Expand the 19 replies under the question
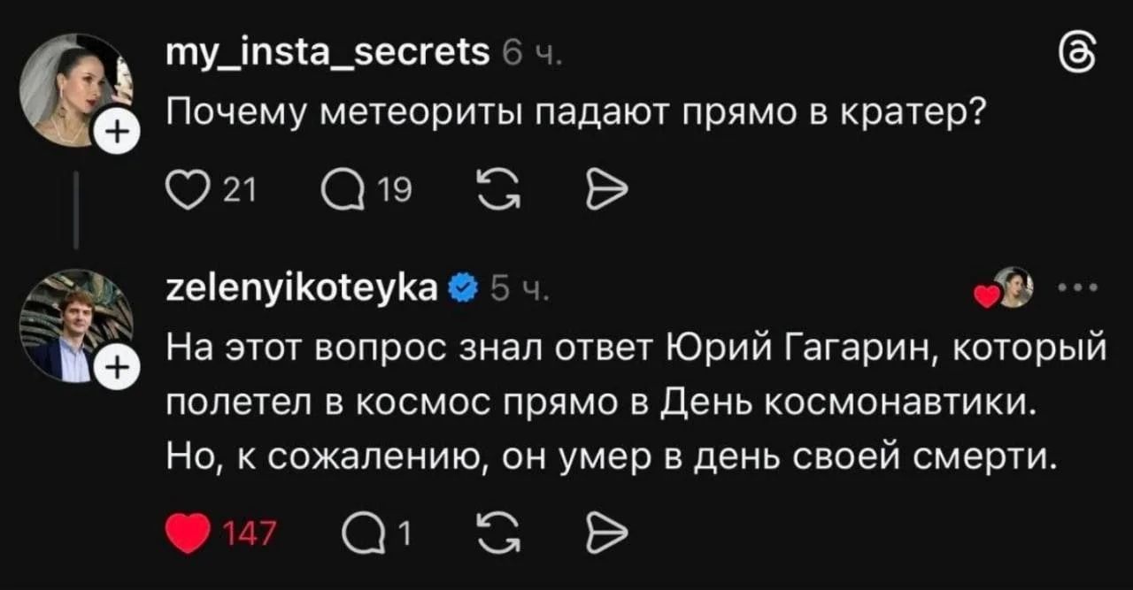The width and height of the screenshot is (1133, 590). [395, 187]
